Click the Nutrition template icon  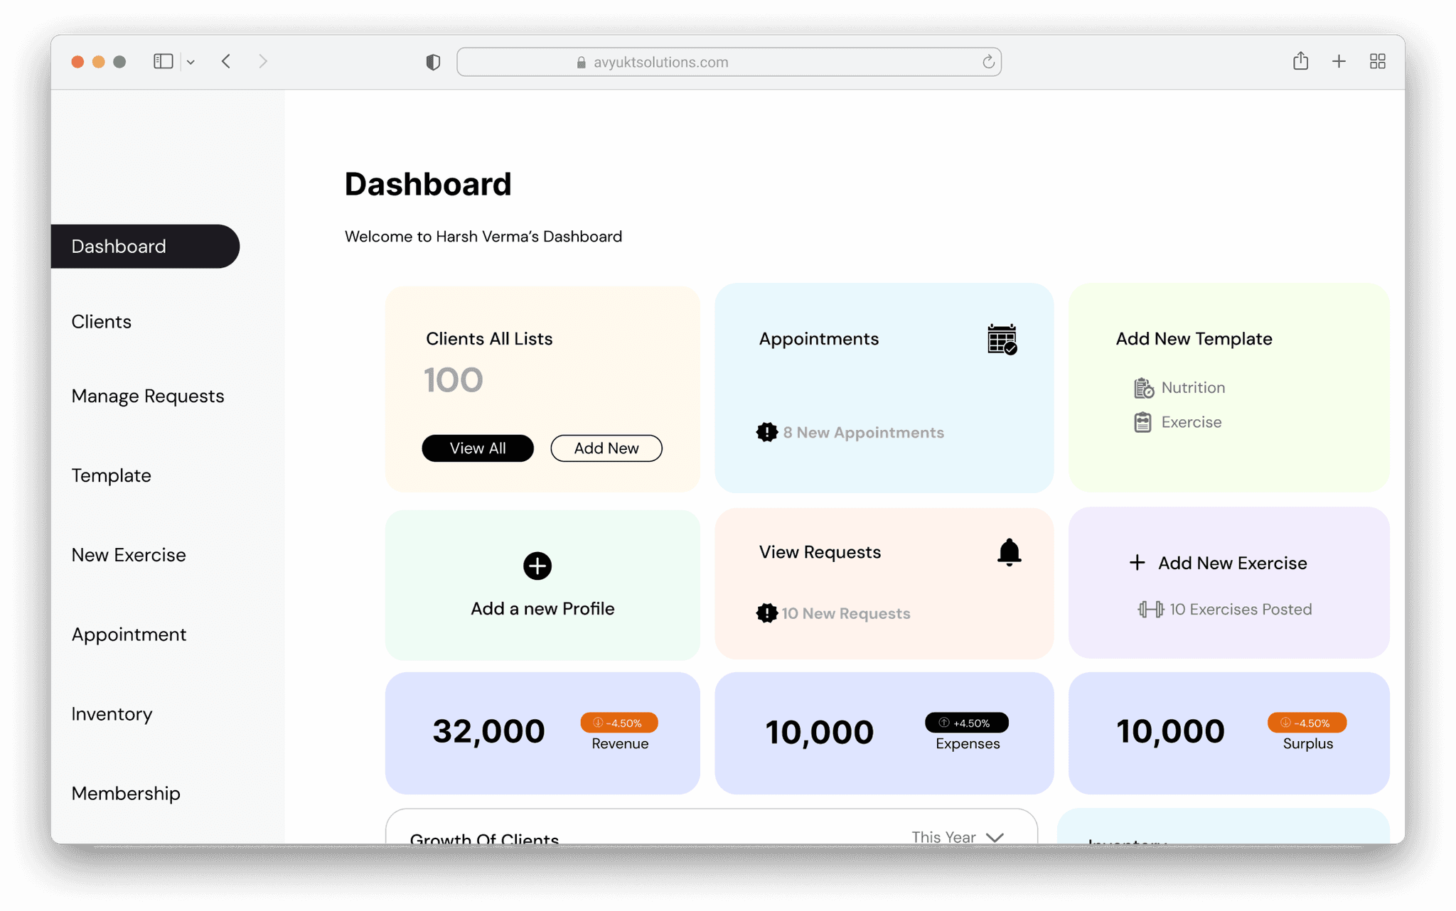pos(1143,387)
